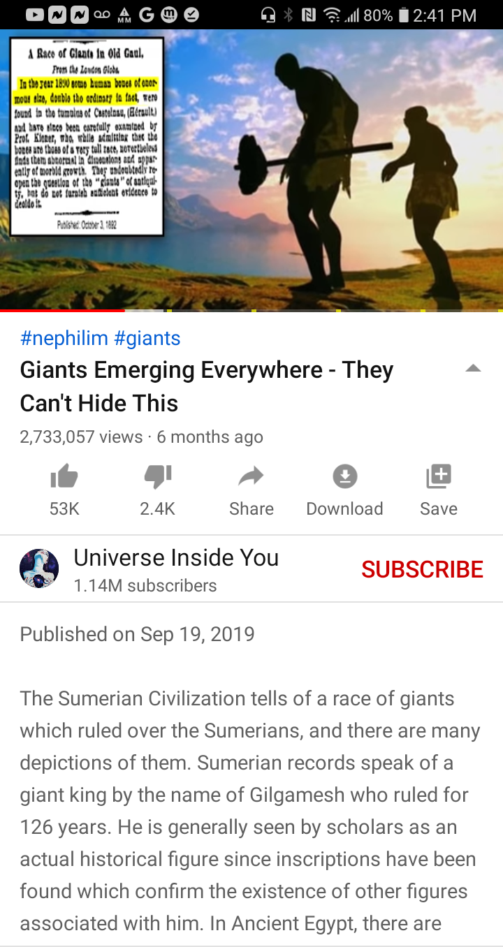
Task: Seek using the red video progress bar
Action: [x=251, y=310]
